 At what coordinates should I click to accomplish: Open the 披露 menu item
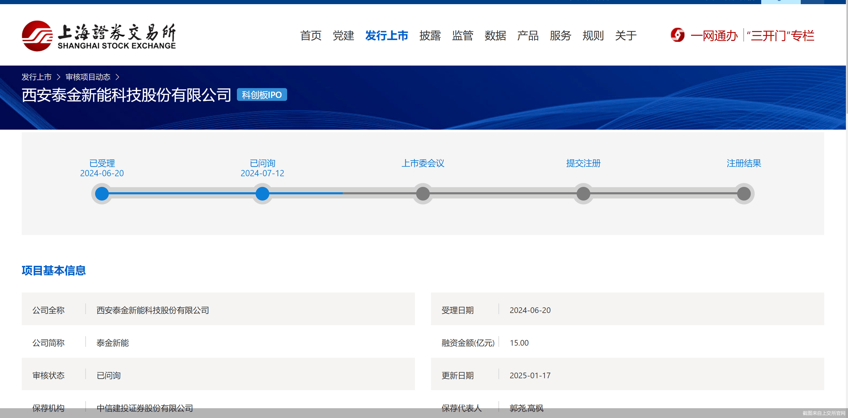coord(430,36)
